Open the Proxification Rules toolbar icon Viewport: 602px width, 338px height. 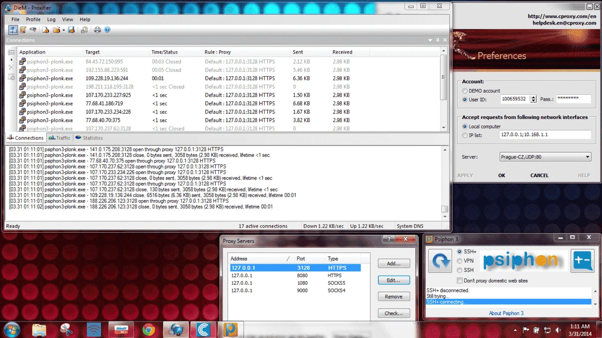[23, 30]
